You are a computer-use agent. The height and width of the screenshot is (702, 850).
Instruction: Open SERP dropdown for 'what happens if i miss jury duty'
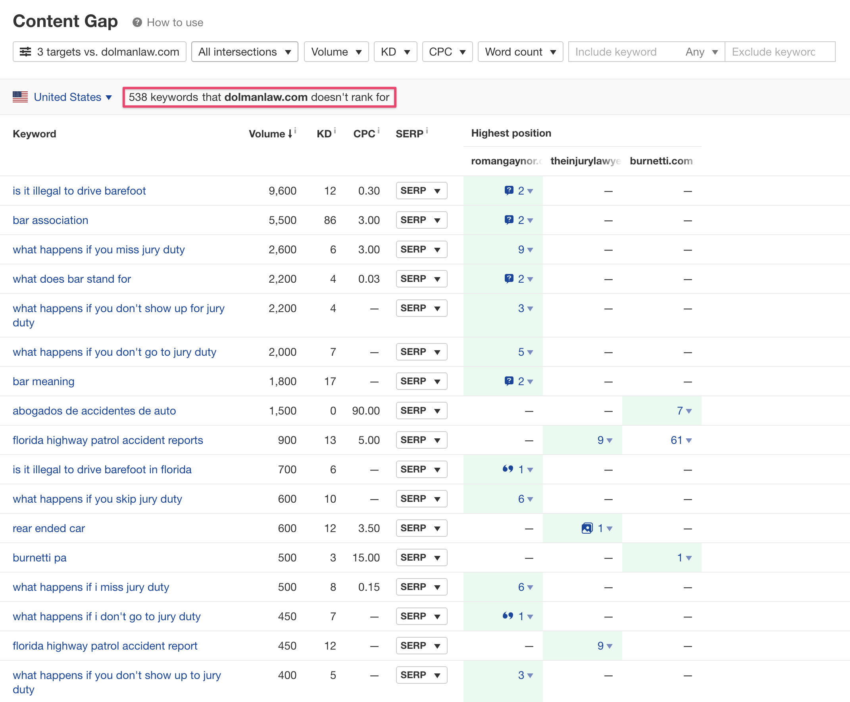(421, 587)
